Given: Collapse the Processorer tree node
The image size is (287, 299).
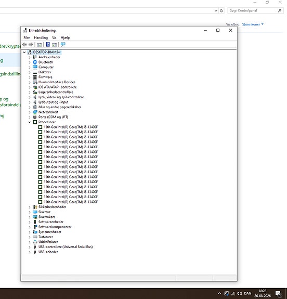Looking at the screenshot, I should click(x=30, y=122).
